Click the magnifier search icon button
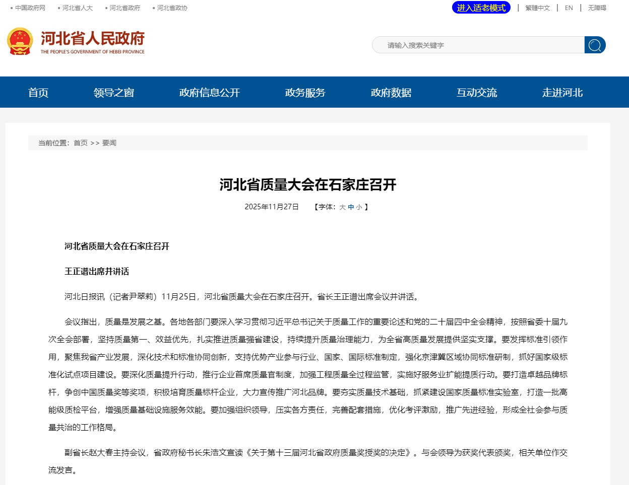 595,45
